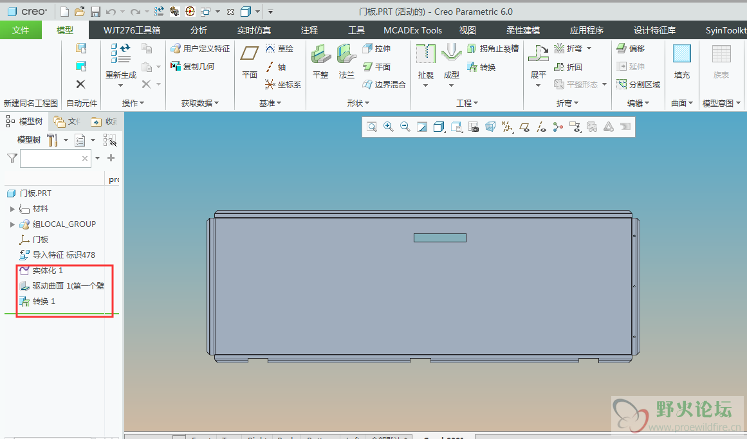
Task: Click the Split Area (分割区域) tool
Action: [638, 84]
